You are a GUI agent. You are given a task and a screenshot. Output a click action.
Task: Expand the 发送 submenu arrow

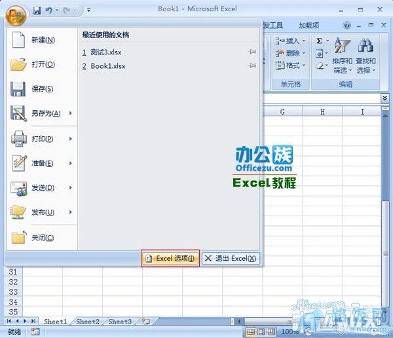click(x=71, y=187)
